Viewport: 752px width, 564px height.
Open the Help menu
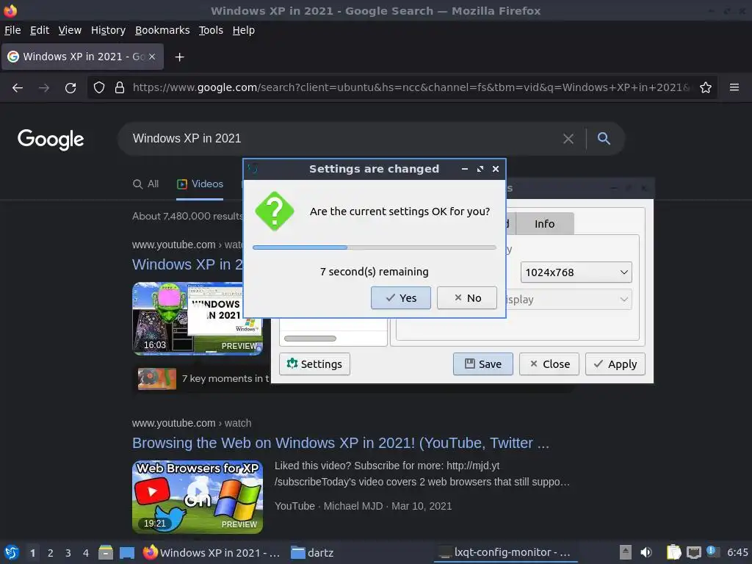click(244, 30)
